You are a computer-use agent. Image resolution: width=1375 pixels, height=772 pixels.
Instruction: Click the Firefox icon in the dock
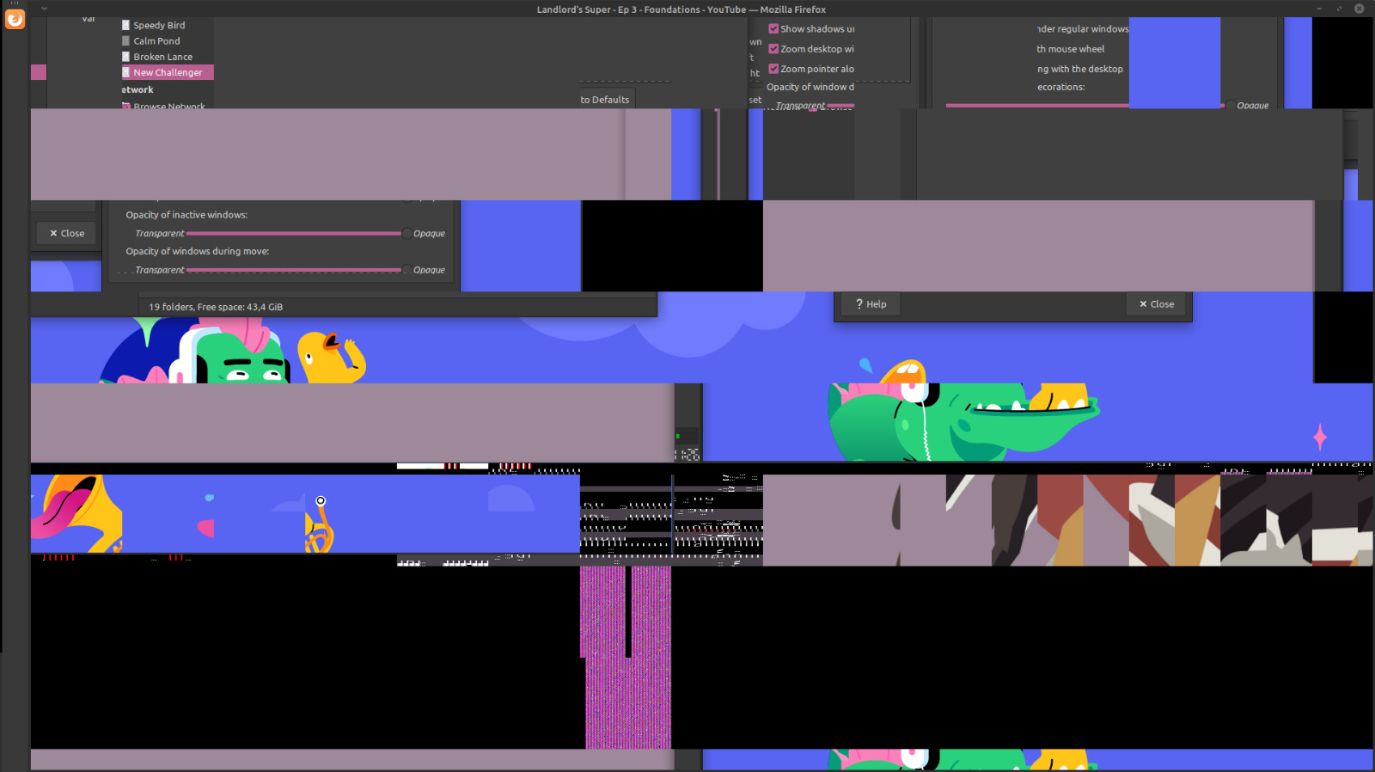click(15, 18)
